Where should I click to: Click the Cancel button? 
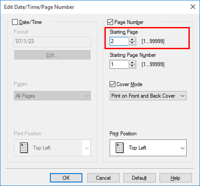(x=103, y=178)
